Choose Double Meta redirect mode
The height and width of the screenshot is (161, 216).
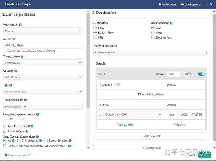click(153, 38)
